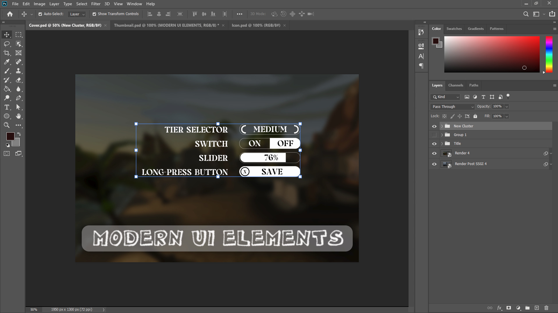Expand the Title group
This screenshot has width=558, height=313.
[442, 144]
